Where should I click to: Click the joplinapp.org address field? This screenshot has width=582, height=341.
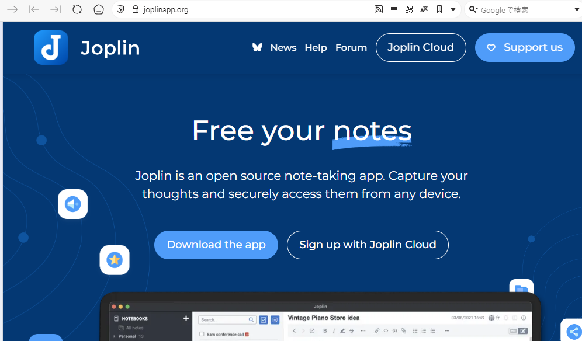pos(165,10)
